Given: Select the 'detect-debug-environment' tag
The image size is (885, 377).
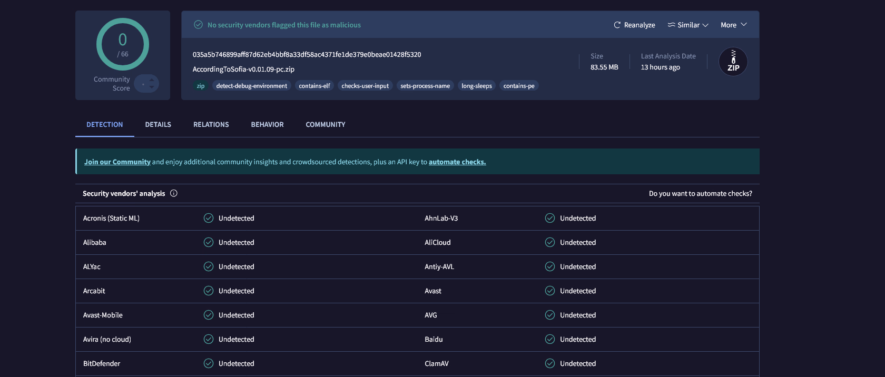Looking at the screenshot, I should point(251,86).
